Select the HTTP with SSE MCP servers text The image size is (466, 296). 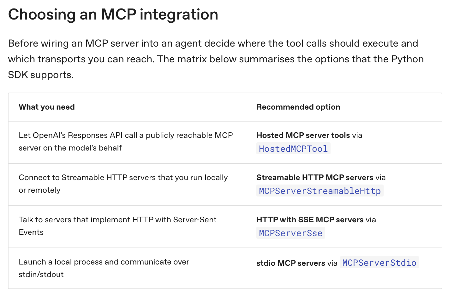(x=310, y=220)
